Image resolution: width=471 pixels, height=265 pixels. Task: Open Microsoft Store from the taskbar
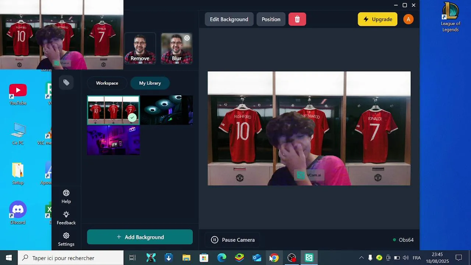pyautogui.click(x=204, y=258)
